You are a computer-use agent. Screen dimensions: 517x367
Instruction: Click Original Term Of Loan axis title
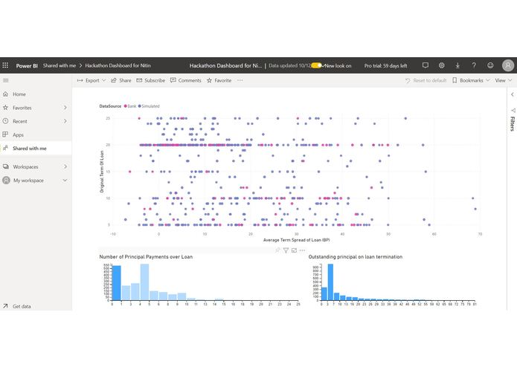[102, 172]
